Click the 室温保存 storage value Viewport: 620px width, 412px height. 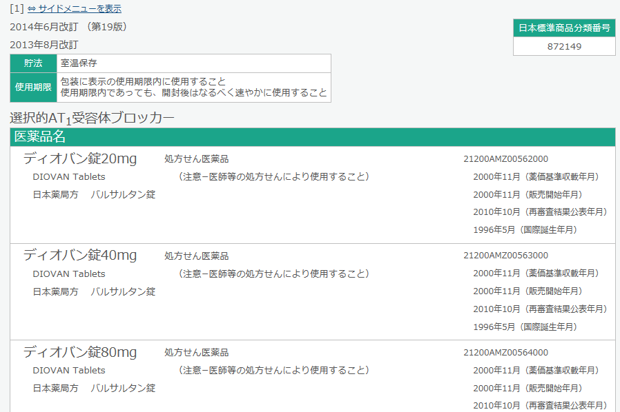[x=79, y=63]
